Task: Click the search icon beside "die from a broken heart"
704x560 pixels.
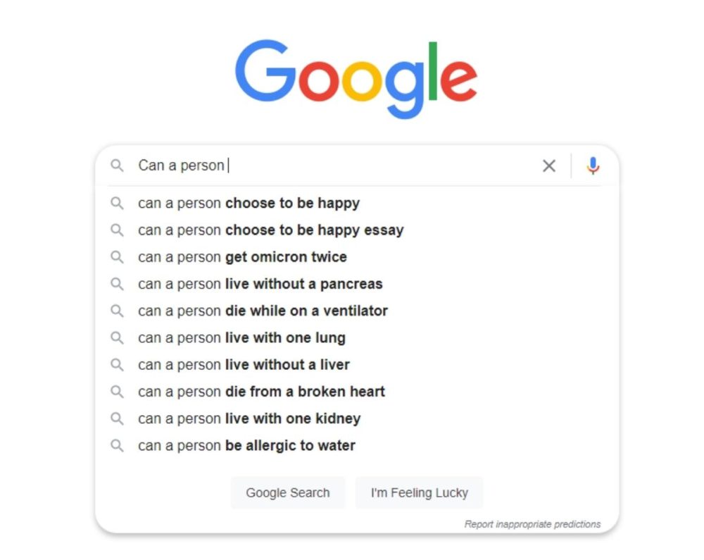Action: 118,392
